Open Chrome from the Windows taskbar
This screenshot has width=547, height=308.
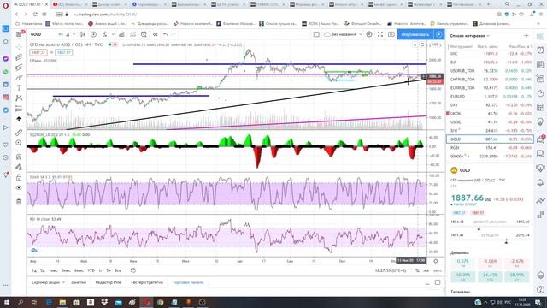coord(160,302)
